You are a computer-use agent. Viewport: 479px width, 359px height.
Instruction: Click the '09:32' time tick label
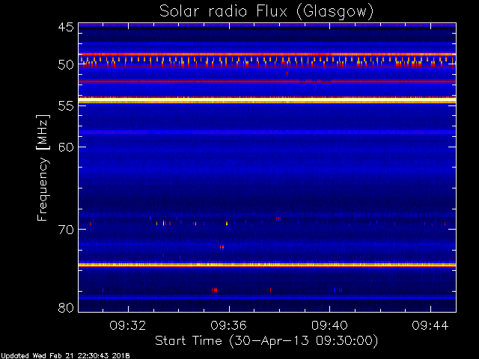128,325
